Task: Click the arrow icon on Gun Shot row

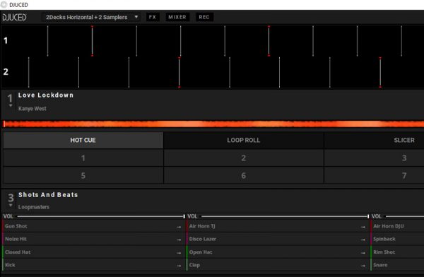Action: click(x=179, y=227)
